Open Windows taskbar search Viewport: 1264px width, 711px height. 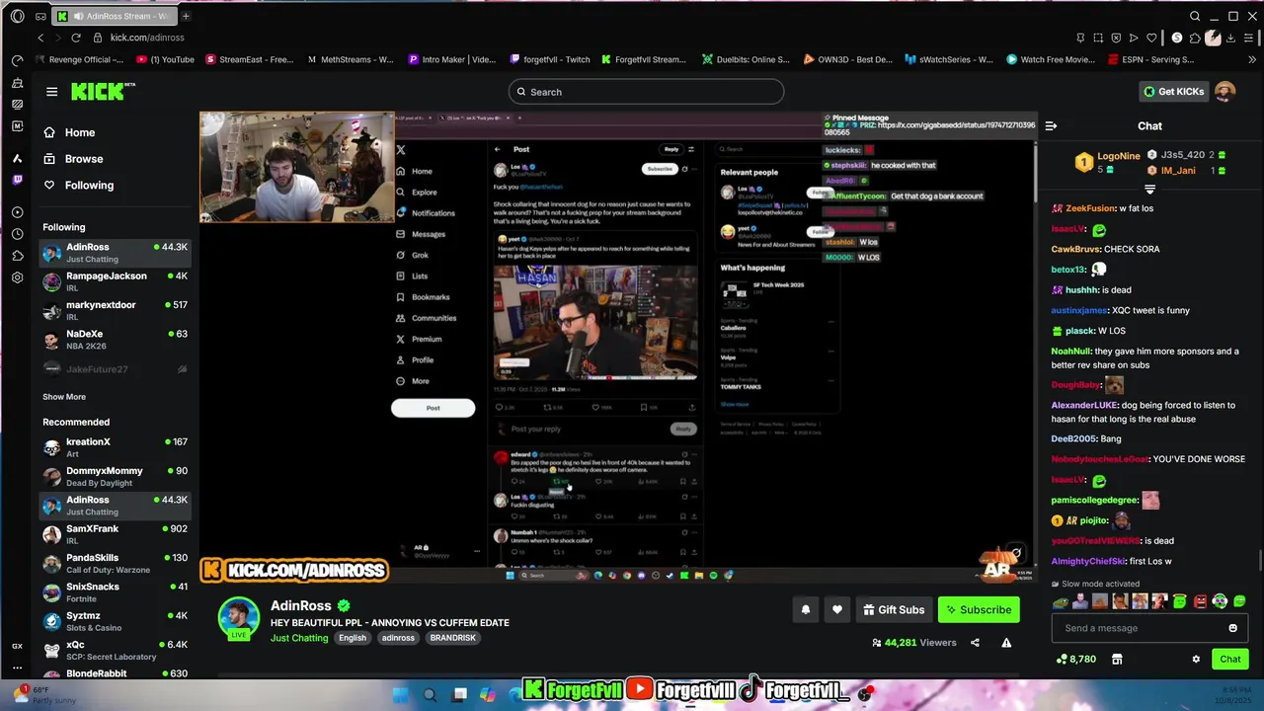click(x=430, y=694)
